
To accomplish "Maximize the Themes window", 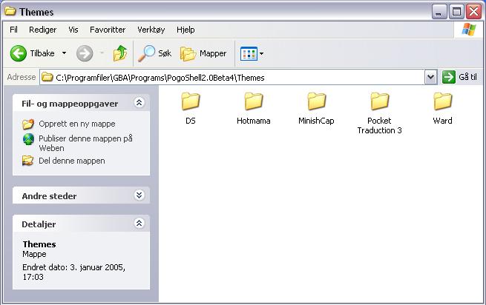I will 456,12.
